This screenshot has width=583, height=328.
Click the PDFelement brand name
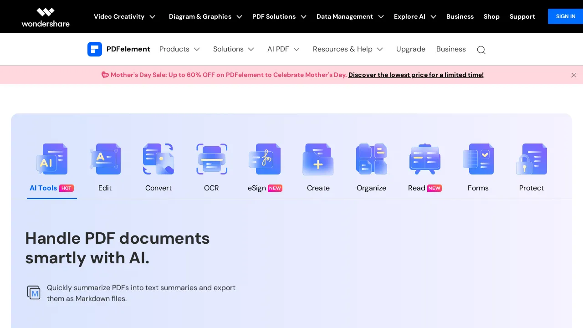point(128,49)
